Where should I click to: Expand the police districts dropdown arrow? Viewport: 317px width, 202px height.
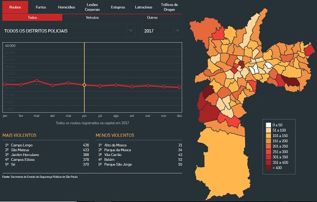point(131,31)
